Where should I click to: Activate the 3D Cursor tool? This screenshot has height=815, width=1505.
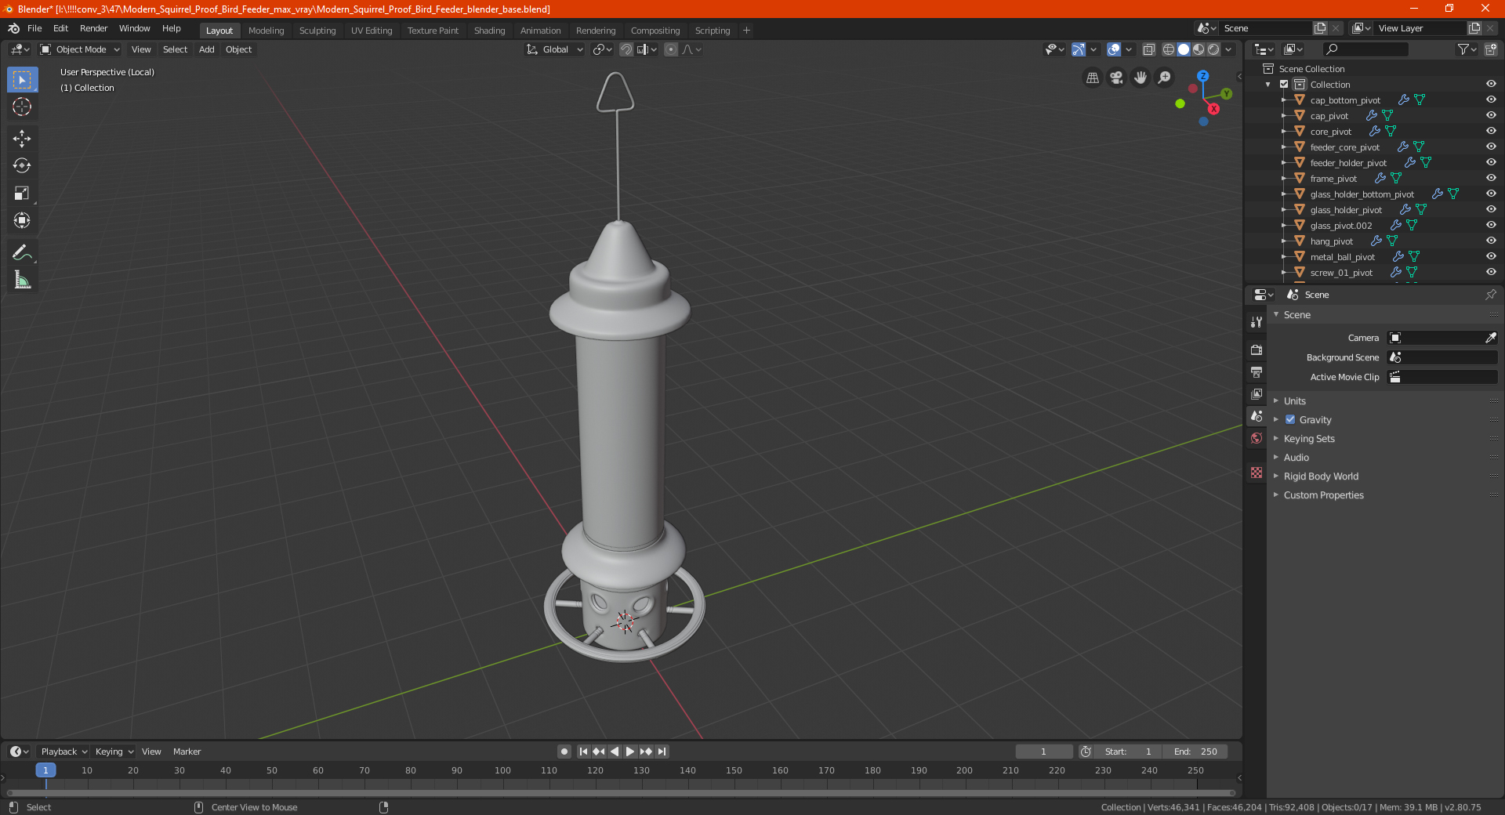click(x=22, y=107)
